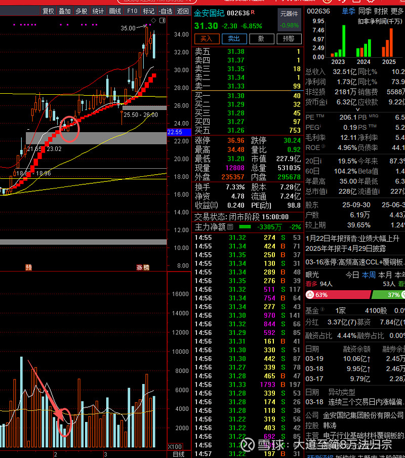Click the circle icon beside ROE
The width and height of the screenshot is (405, 458).
pyautogui.click(x=323, y=146)
